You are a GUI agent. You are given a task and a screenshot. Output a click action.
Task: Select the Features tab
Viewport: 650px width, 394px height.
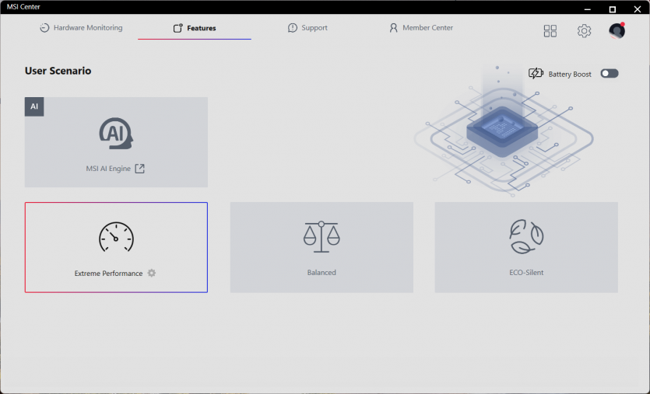[x=195, y=28]
